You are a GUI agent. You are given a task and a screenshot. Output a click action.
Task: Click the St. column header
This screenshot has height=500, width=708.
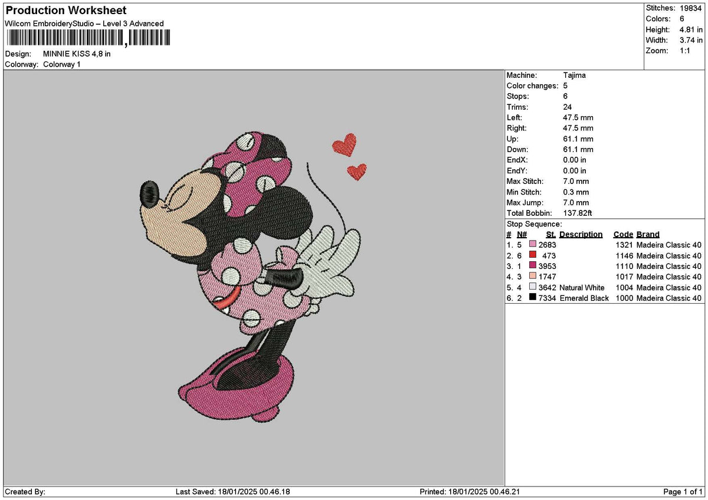(x=550, y=234)
